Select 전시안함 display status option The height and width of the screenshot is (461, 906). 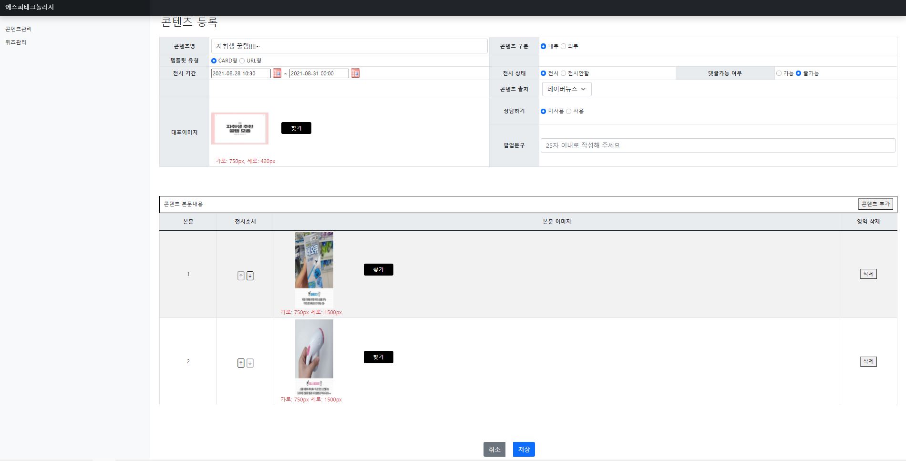(564, 73)
